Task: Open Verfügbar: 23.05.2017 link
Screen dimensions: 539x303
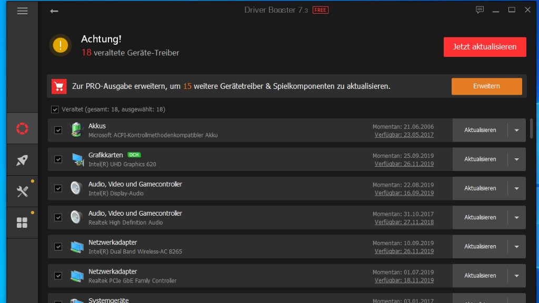Action: tap(404, 135)
